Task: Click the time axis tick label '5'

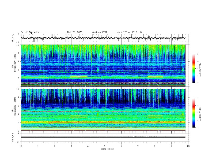Action: pos(105,146)
